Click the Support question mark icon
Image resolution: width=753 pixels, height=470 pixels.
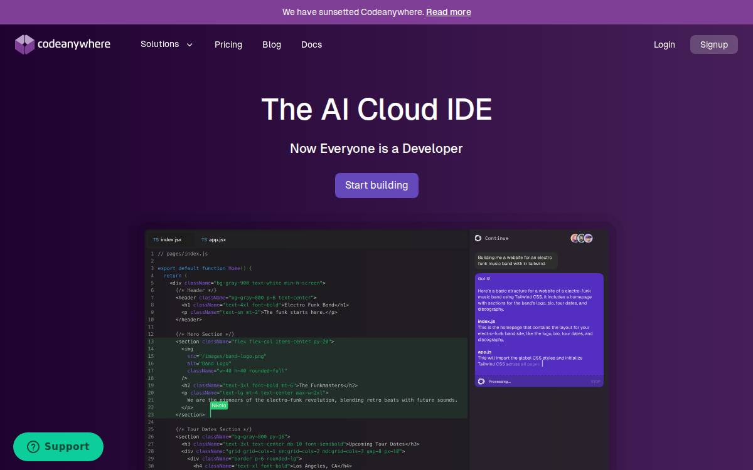pyautogui.click(x=33, y=447)
